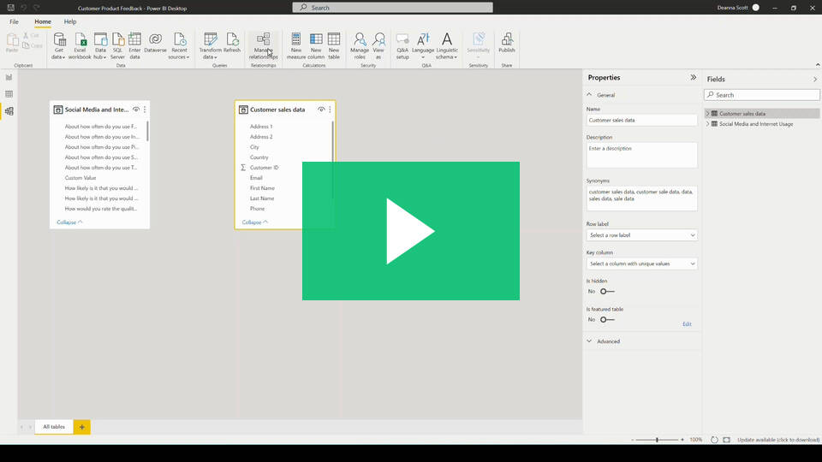822x462 pixels.
Task: Expand Customer sales data in Fields
Action: pyautogui.click(x=708, y=114)
